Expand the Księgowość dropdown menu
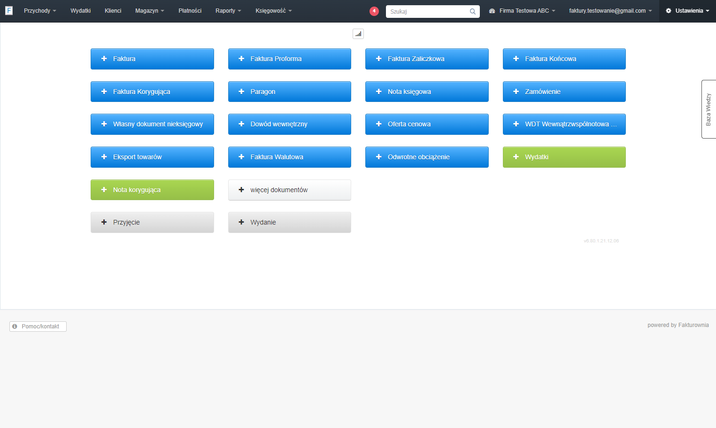The width and height of the screenshot is (716, 428). [x=274, y=11]
